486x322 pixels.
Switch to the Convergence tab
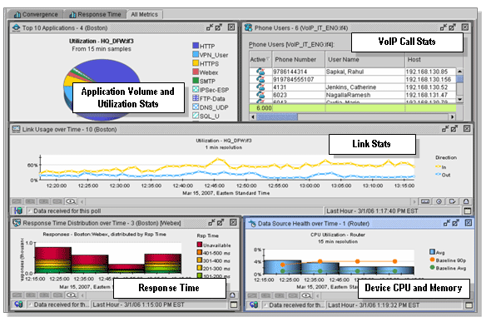(36, 14)
